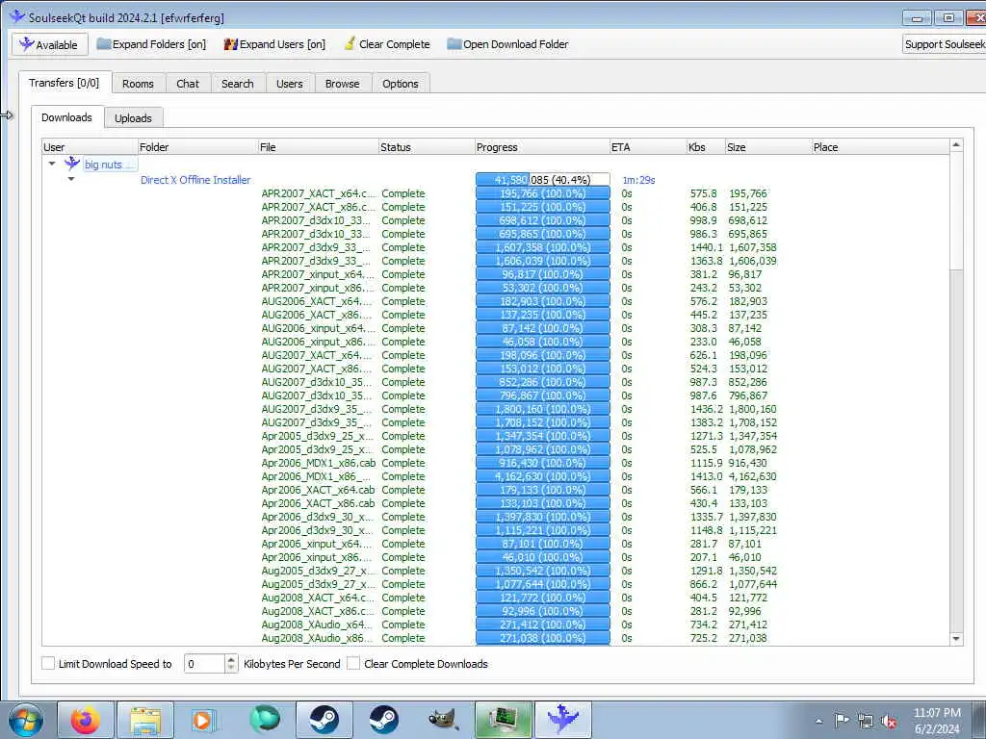The image size is (986, 739).
Task: Toggle Clear Complete Downloads checkbox
Action: point(353,663)
